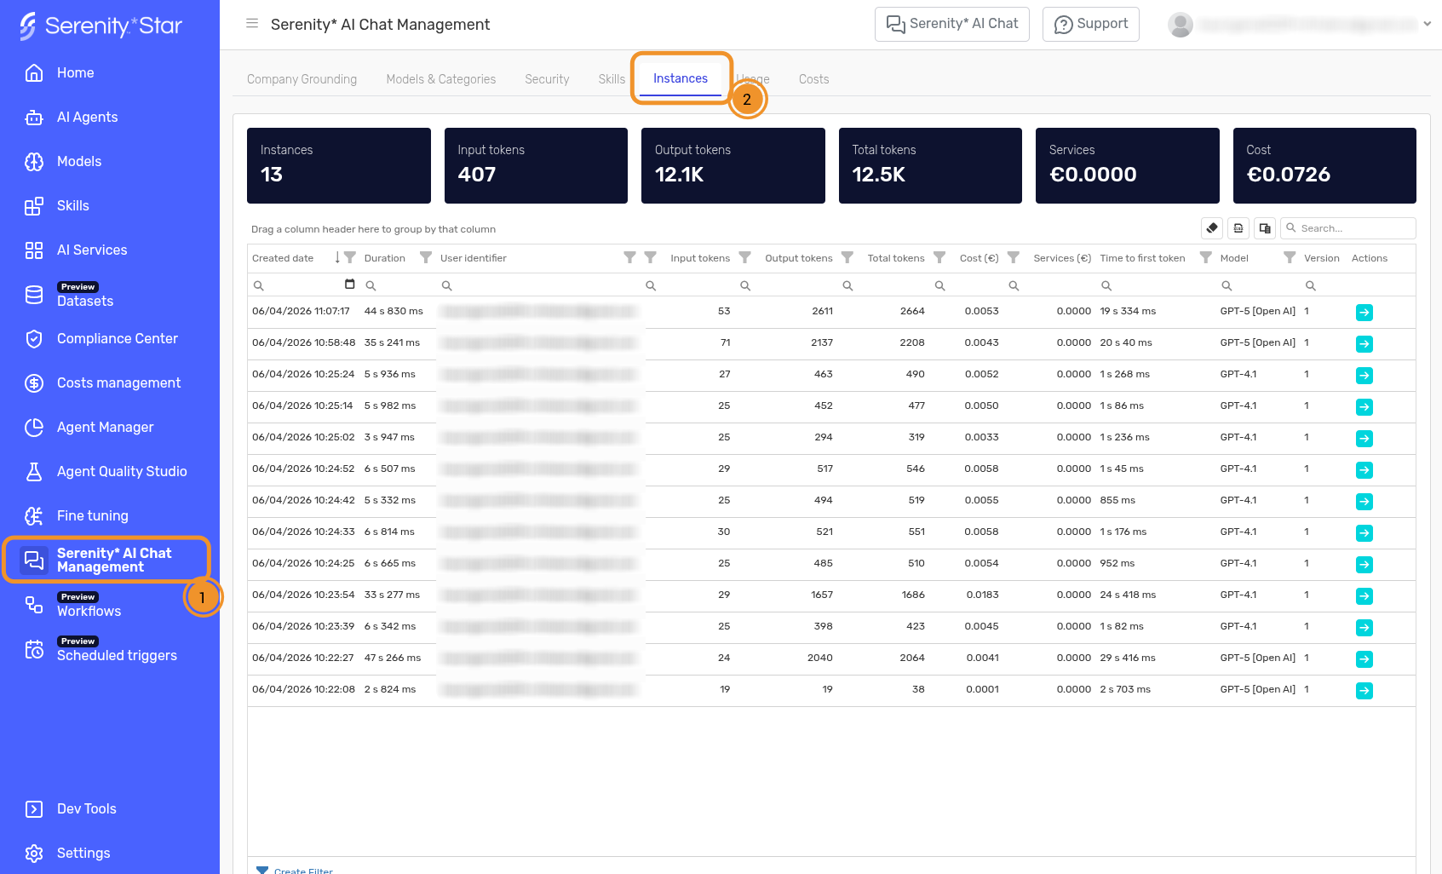Clear filters with the eraser icon
Image resolution: width=1442 pixels, height=874 pixels.
pyautogui.click(x=1212, y=228)
